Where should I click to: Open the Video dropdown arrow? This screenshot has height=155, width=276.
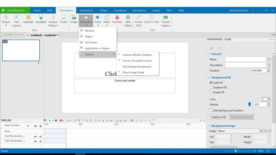click(x=106, y=26)
